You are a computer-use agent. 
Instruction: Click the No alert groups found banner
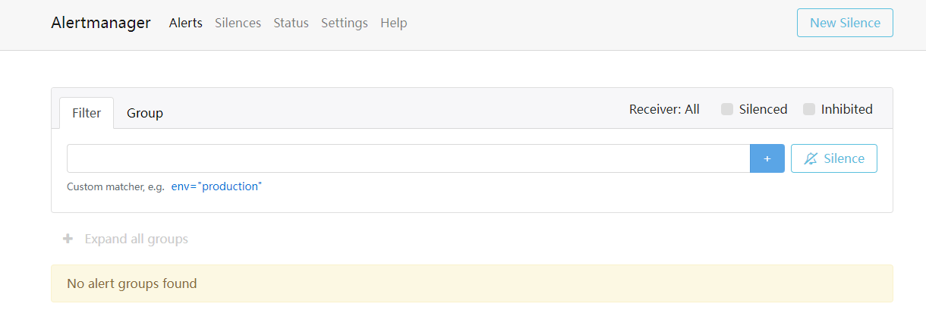point(471,283)
